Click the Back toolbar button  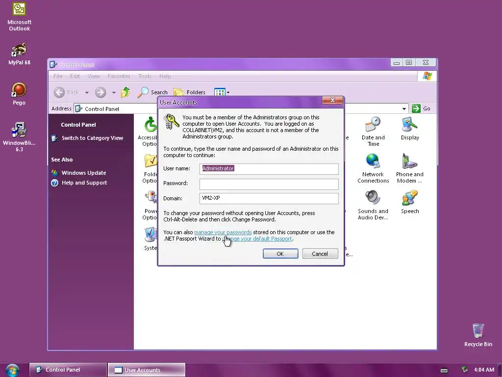tap(66, 92)
